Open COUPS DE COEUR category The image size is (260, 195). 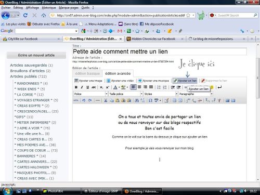(x=36, y=150)
